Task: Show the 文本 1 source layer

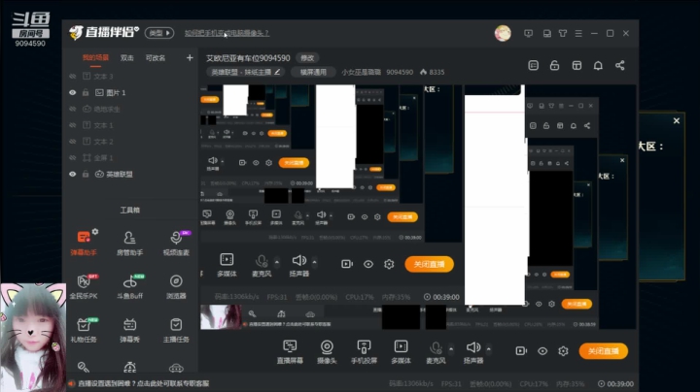Action: pyautogui.click(x=72, y=125)
